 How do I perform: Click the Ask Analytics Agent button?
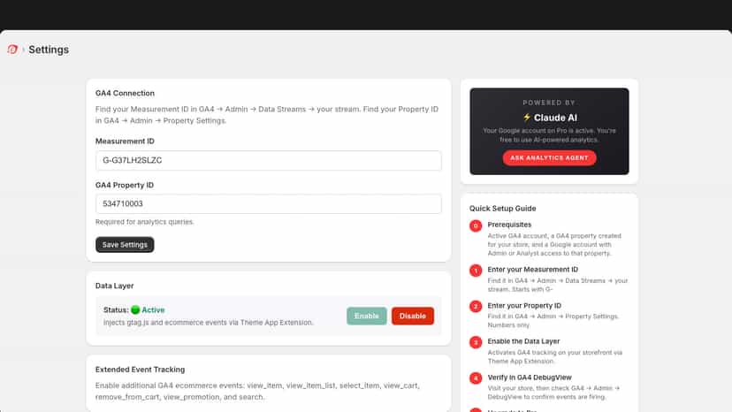pyautogui.click(x=549, y=158)
